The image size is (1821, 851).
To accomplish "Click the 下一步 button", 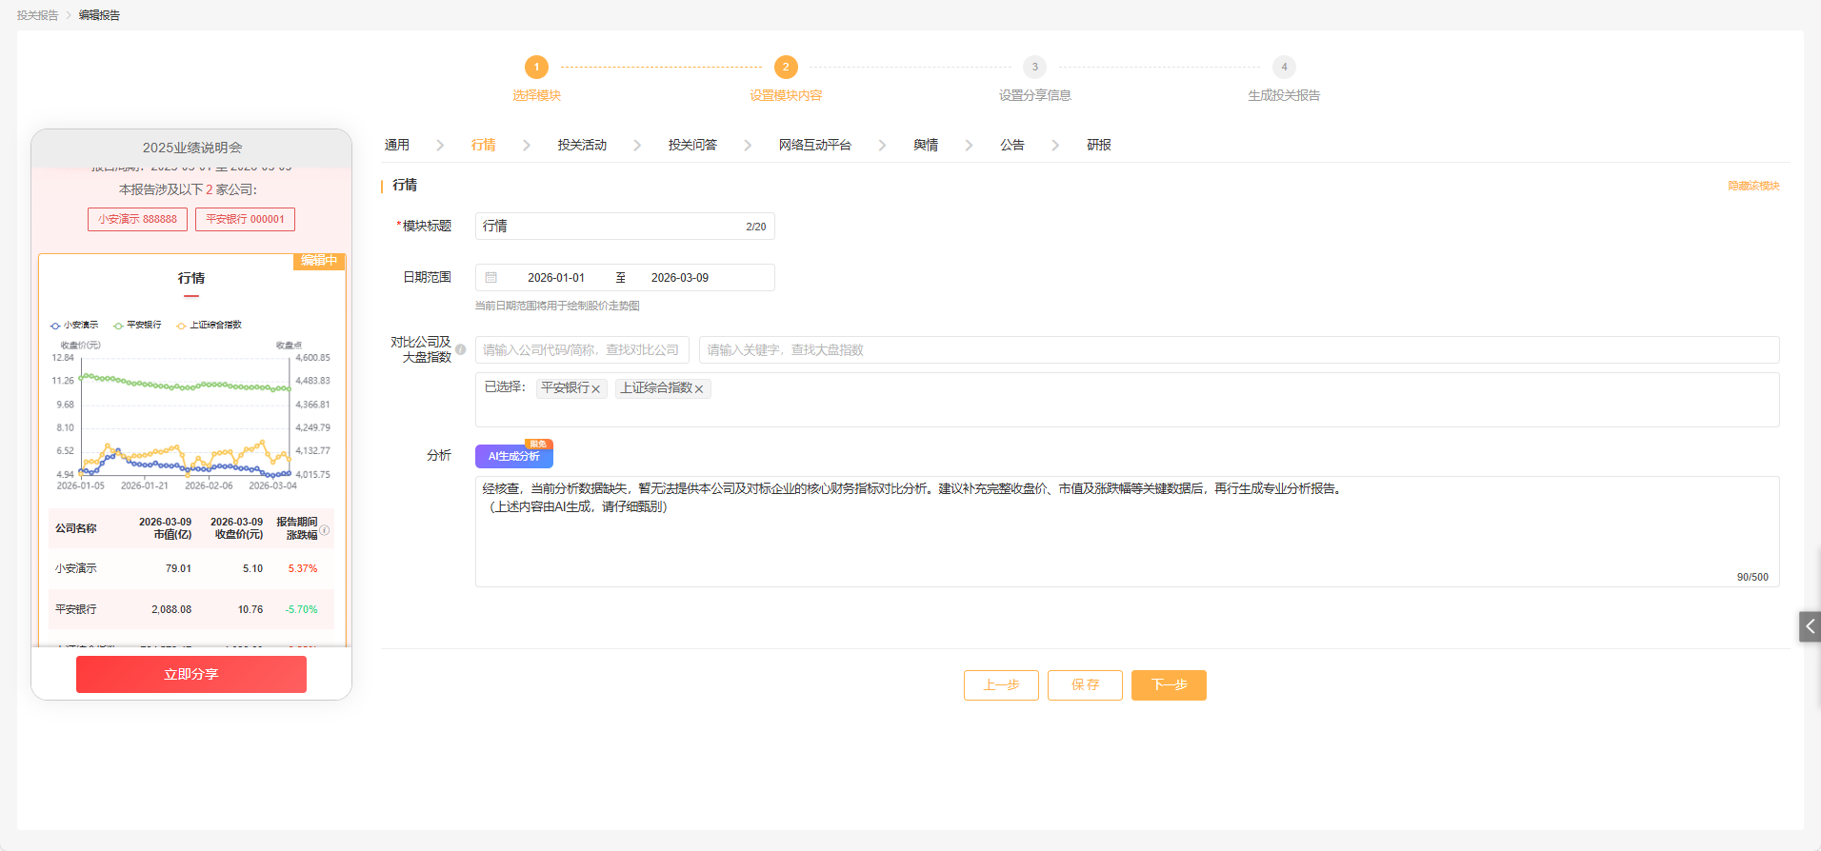I will coord(1169,685).
